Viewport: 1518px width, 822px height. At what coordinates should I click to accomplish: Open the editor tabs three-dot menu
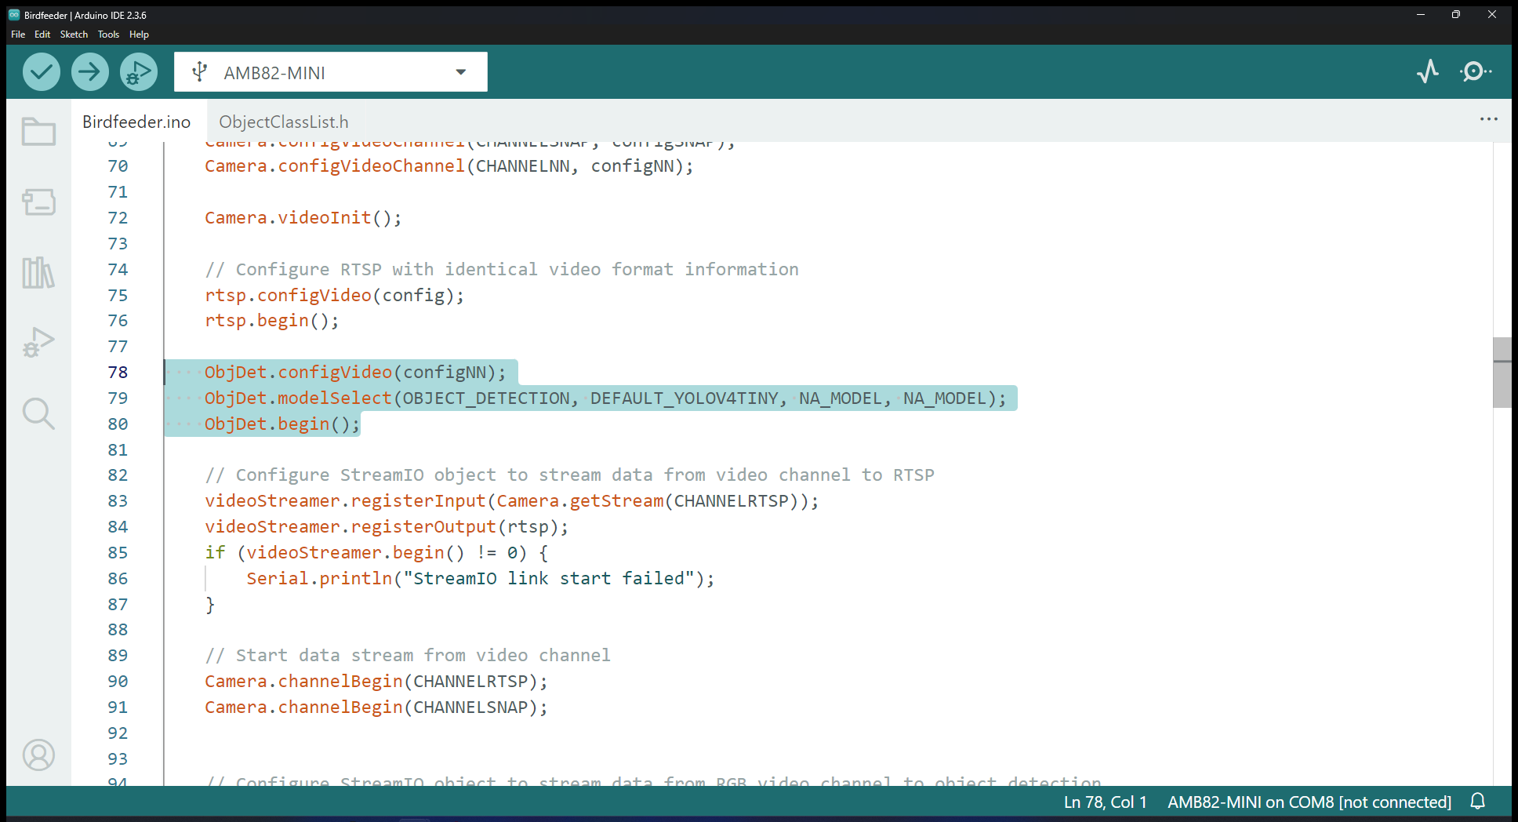[1488, 119]
